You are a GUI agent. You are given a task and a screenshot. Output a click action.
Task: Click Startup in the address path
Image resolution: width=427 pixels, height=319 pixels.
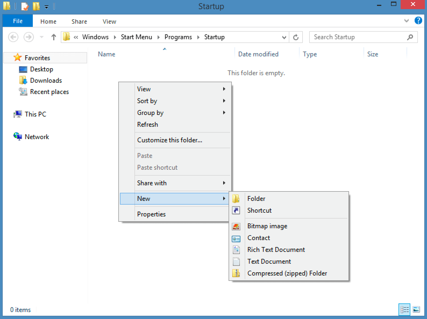tap(214, 37)
